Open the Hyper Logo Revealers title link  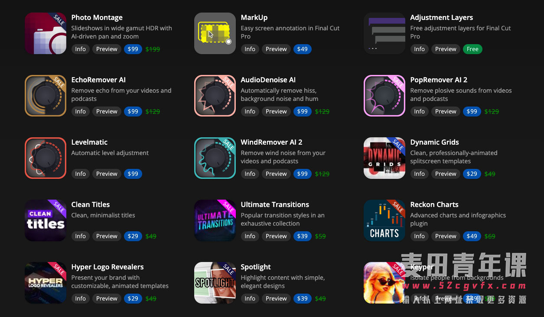(107, 267)
